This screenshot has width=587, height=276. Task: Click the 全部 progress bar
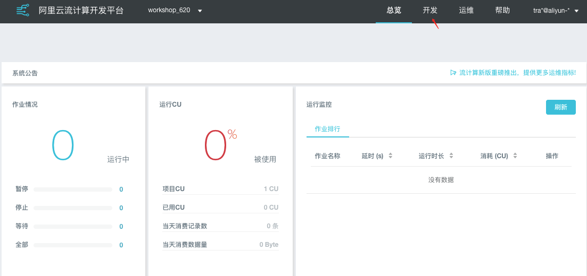click(x=73, y=245)
